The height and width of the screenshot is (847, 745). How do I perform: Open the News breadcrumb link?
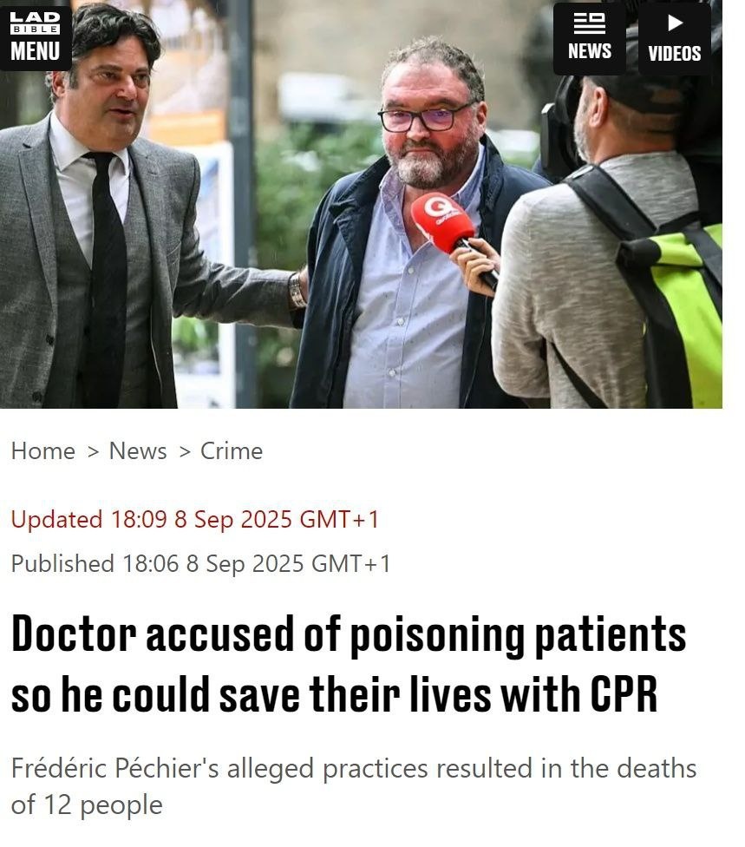click(x=138, y=451)
